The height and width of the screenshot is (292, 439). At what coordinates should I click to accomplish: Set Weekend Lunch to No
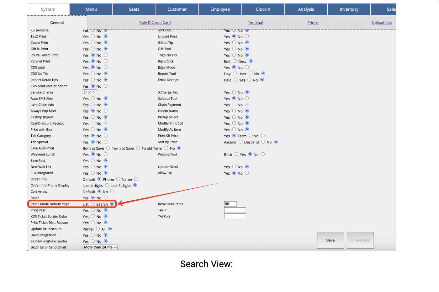(x=106, y=154)
